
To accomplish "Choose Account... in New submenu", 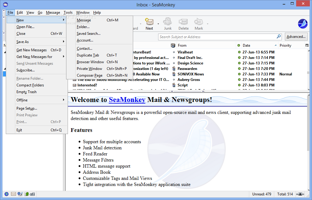I will 100,40.
